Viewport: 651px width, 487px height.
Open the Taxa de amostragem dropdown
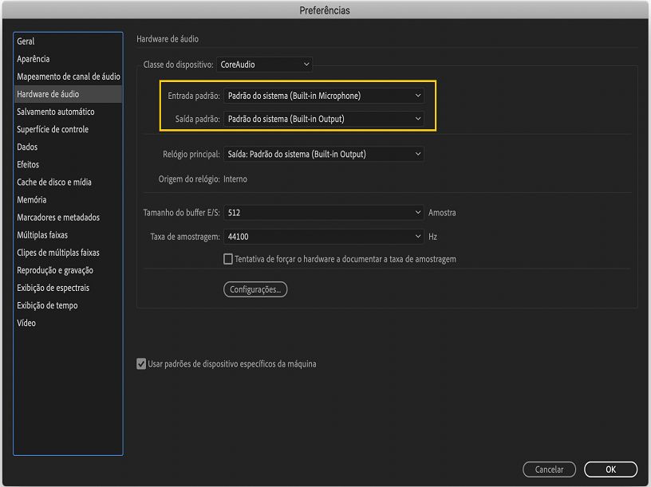click(x=323, y=237)
